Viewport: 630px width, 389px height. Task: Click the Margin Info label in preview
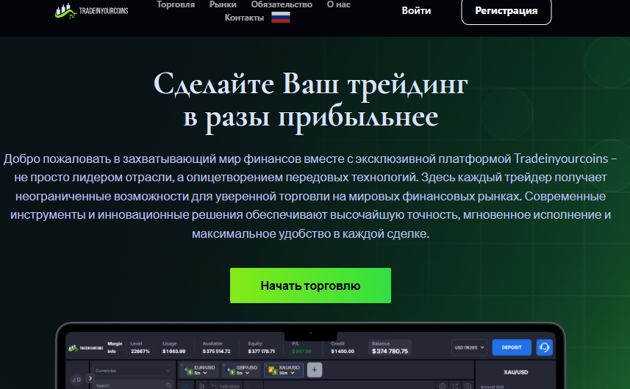115,347
